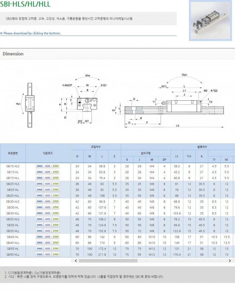Download STEP file for SBI15 HLS
The height and width of the screenshot is (291, 235).
55,166
